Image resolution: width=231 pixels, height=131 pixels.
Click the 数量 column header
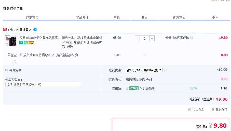[x=144, y=17]
